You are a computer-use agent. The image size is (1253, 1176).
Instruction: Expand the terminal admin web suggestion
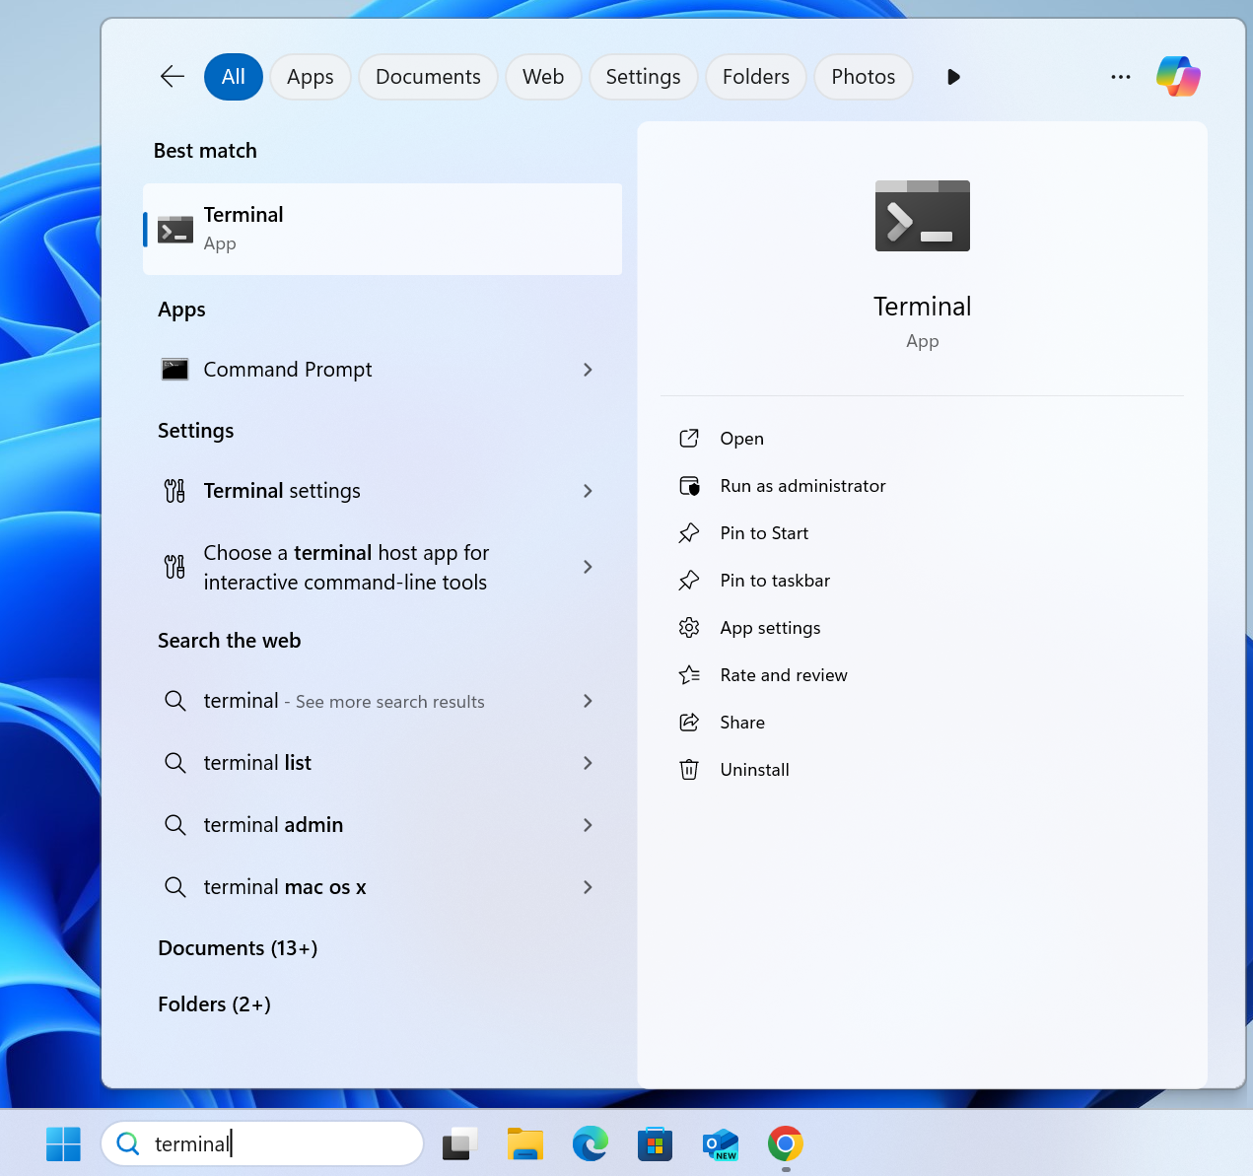(x=588, y=825)
